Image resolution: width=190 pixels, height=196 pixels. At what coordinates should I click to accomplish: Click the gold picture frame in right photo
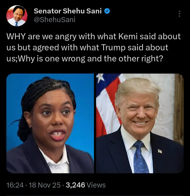tap(179, 109)
